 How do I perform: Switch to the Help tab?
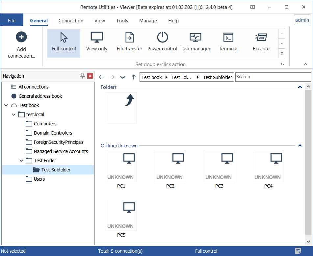(173, 20)
